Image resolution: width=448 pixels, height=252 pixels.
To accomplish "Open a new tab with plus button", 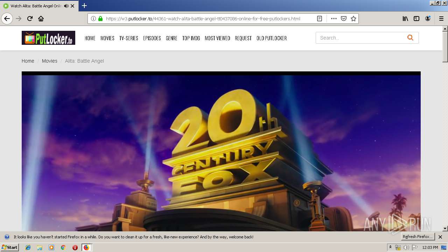I will (x=84, y=6).
